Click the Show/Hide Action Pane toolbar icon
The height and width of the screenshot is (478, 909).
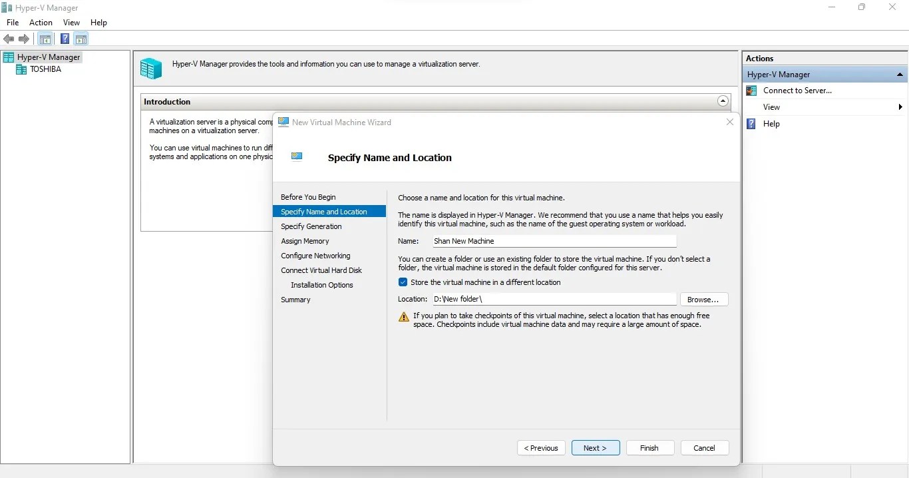pyautogui.click(x=81, y=39)
